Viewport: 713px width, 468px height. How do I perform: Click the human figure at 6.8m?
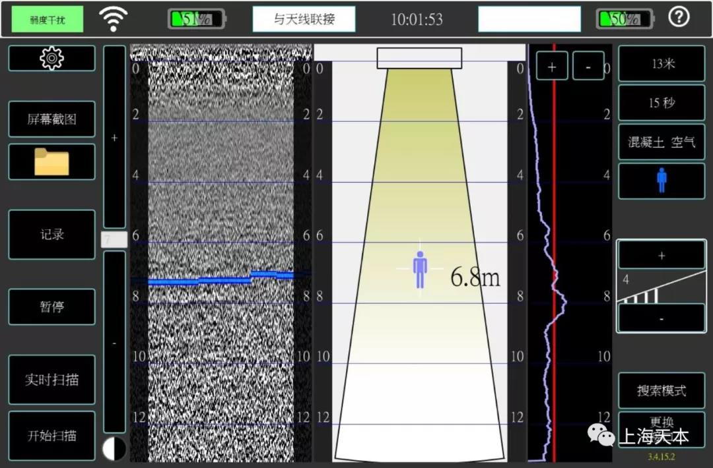(420, 270)
